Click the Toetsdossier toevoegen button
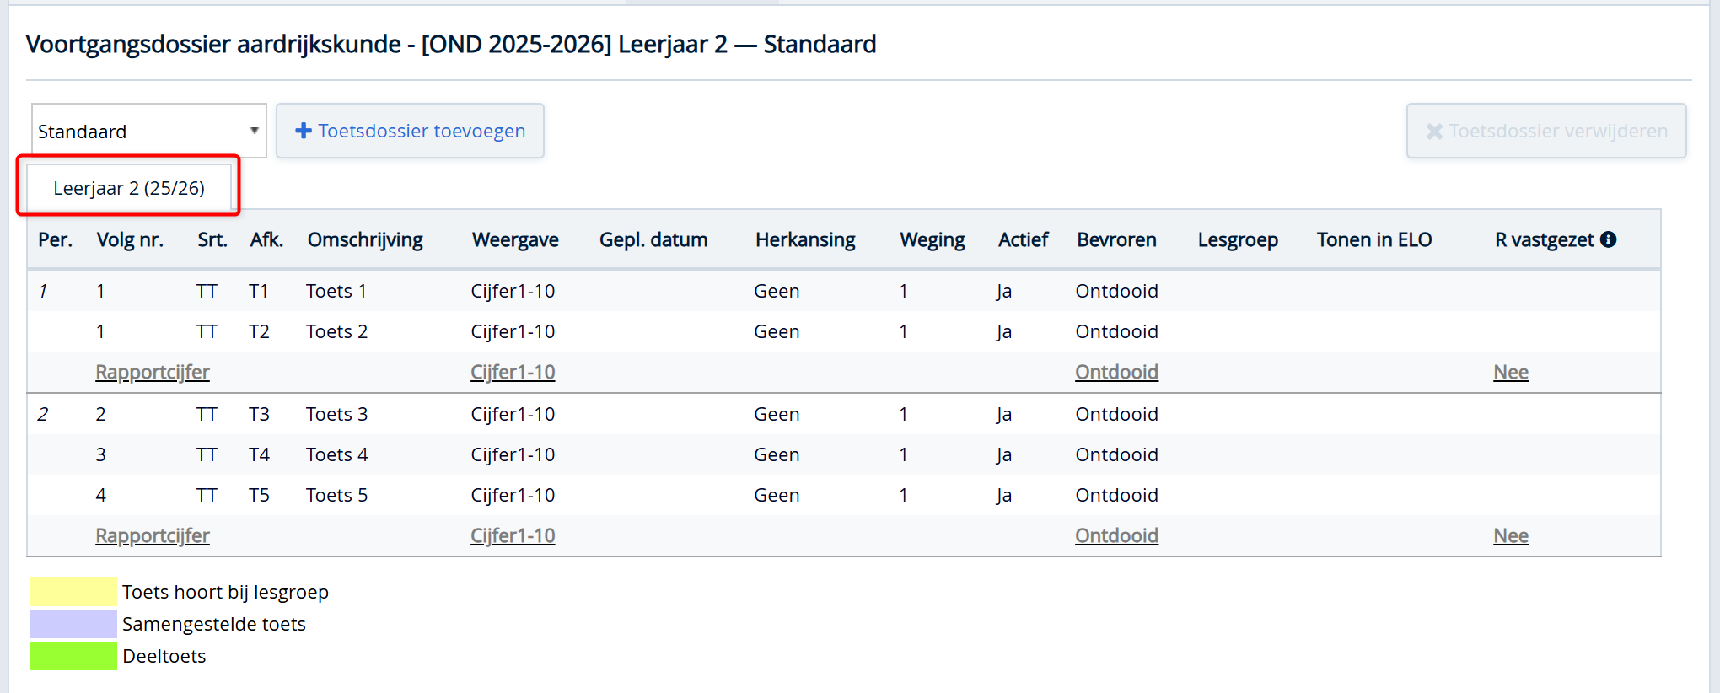 pos(411,131)
